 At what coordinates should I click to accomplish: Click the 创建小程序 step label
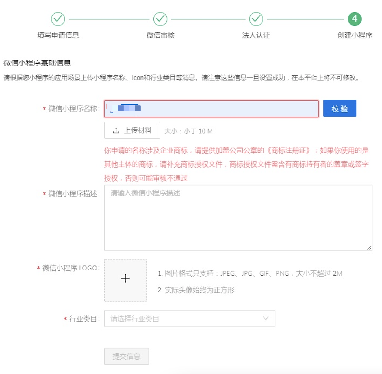pyautogui.click(x=355, y=35)
